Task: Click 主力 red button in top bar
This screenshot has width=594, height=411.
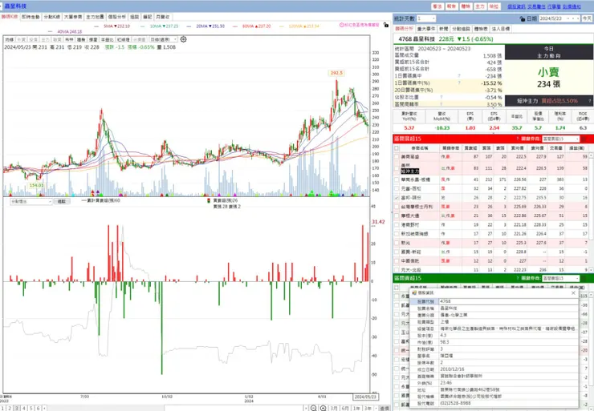Action: click(x=479, y=6)
